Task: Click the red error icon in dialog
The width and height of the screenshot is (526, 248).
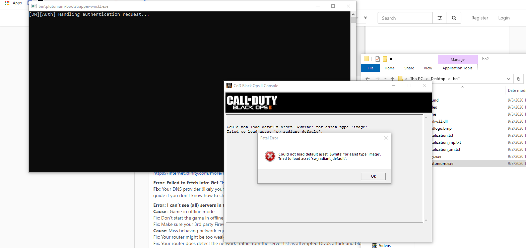Action: (270, 156)
